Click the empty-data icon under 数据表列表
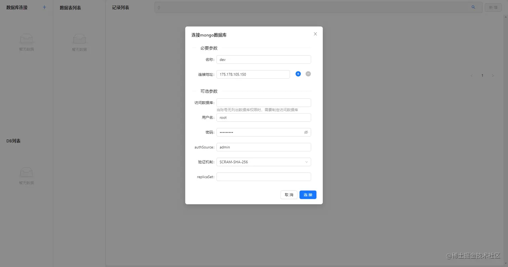Image resolution: width=508 pixels, height=267 pixels. (x=79, y=39)
